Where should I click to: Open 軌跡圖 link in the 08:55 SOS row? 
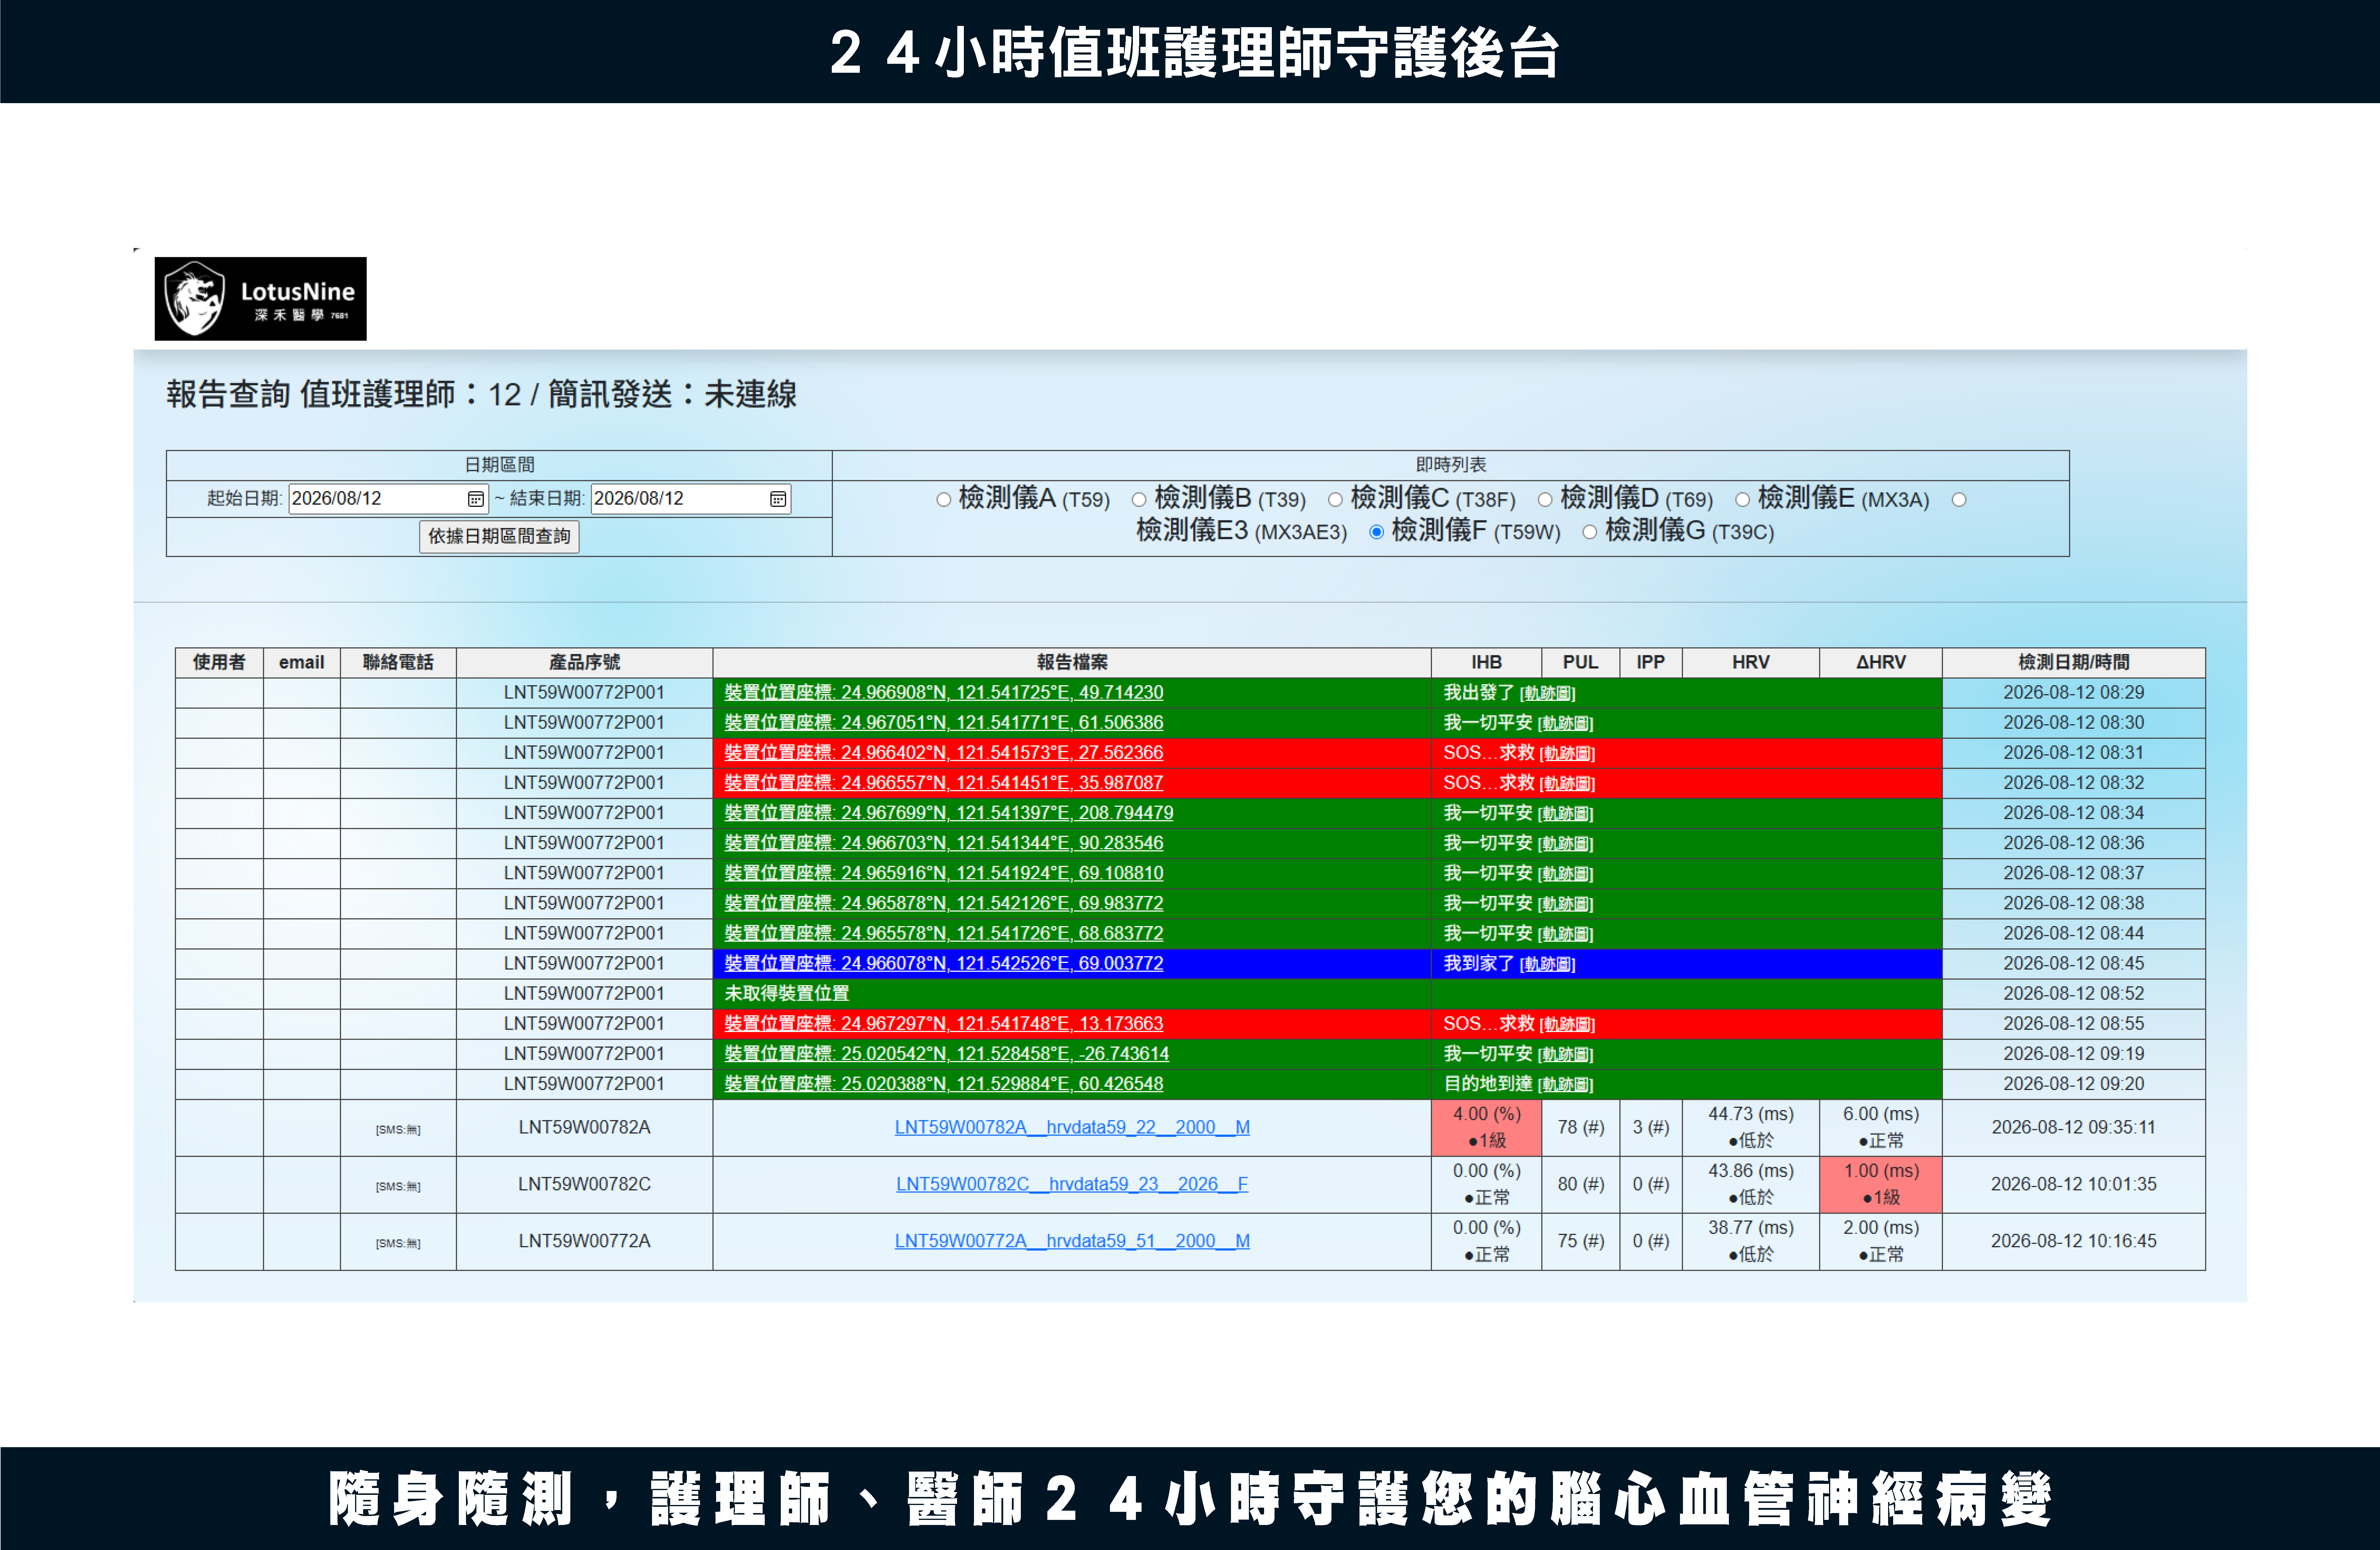[1567, 1025]
